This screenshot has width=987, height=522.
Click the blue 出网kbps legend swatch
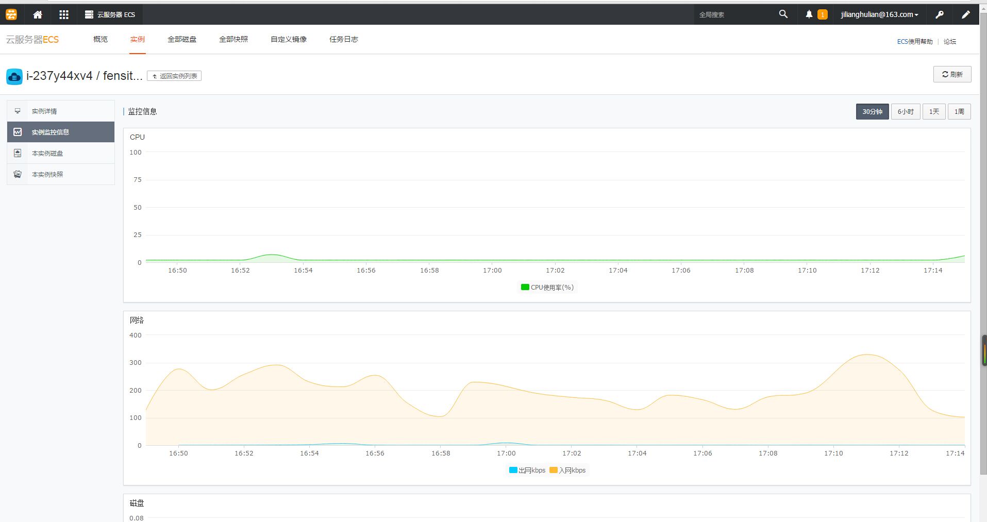point(513,470)
